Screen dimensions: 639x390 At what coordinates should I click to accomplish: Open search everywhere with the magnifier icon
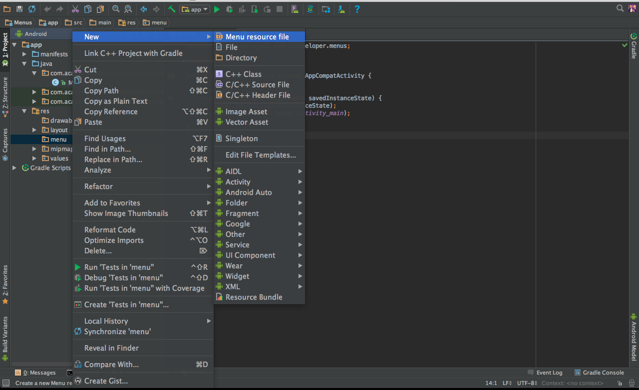(620, 8)
